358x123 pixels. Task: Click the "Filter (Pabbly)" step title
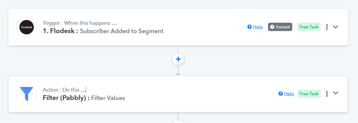click(66, 98)
